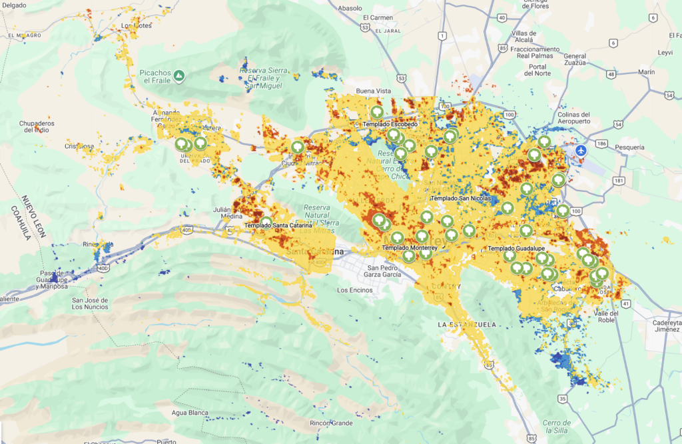Select the tree marker near Ciudad Mitras
This screenshot has height=444, width=682.
click(x=298, y=147)
